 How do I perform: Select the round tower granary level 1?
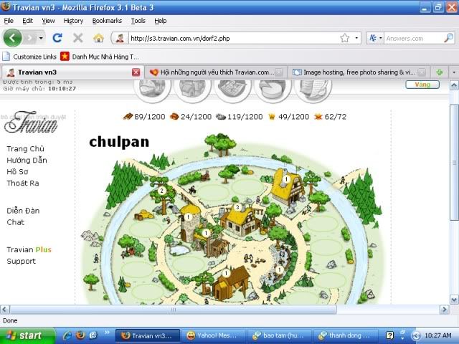pyautogui.click(x=189, y=223)
